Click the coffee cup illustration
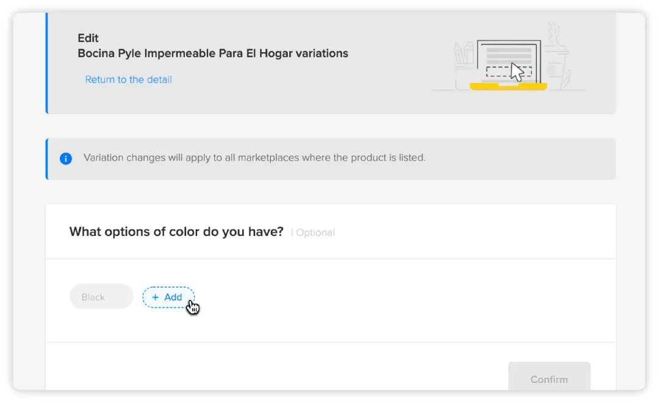The width and height of the screenshot is (659, 403). [x=554, y=66]
